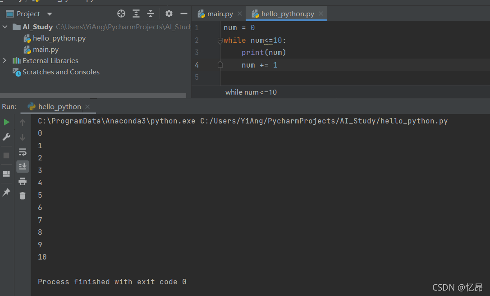Click the Project panel horizontal scrollbar
The height and width of the screenshot is (296, 490).
click(x=93, y=95)
